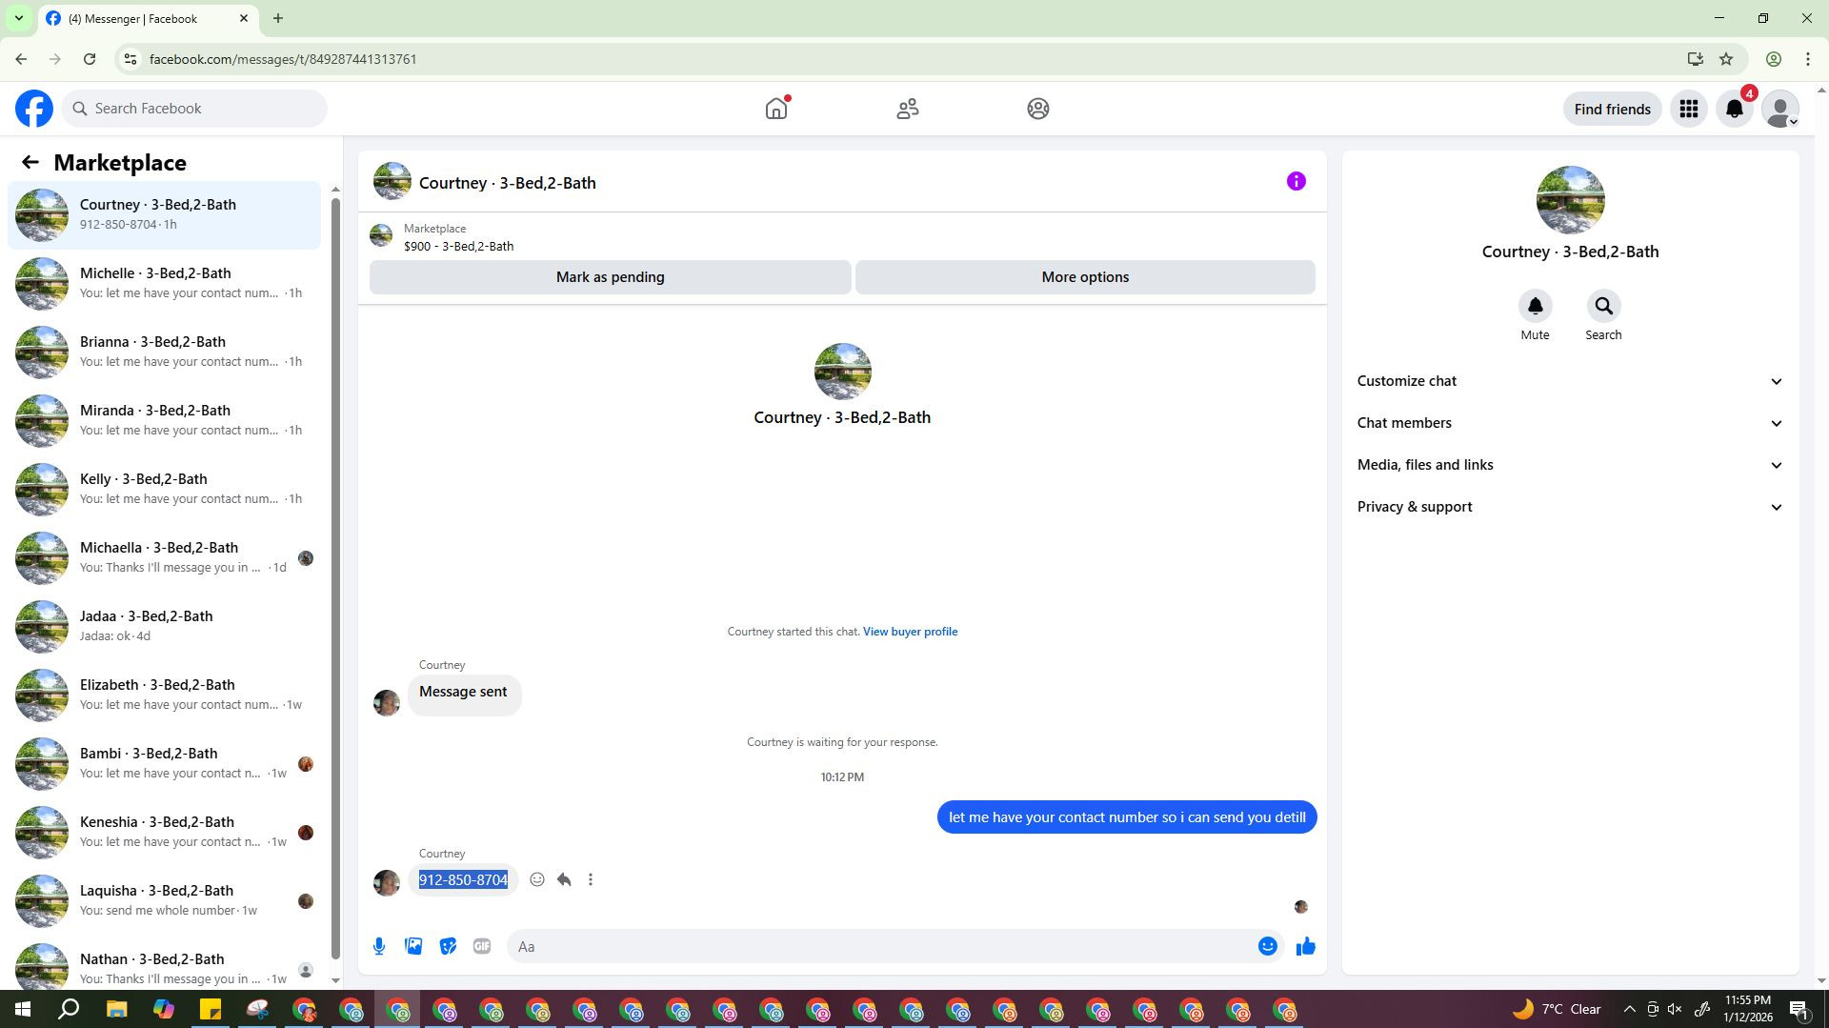Open the Chrome three-dot menu
This screenshot has width=1829, height=1028.
pyautogui.click(x=1808, y=59)
